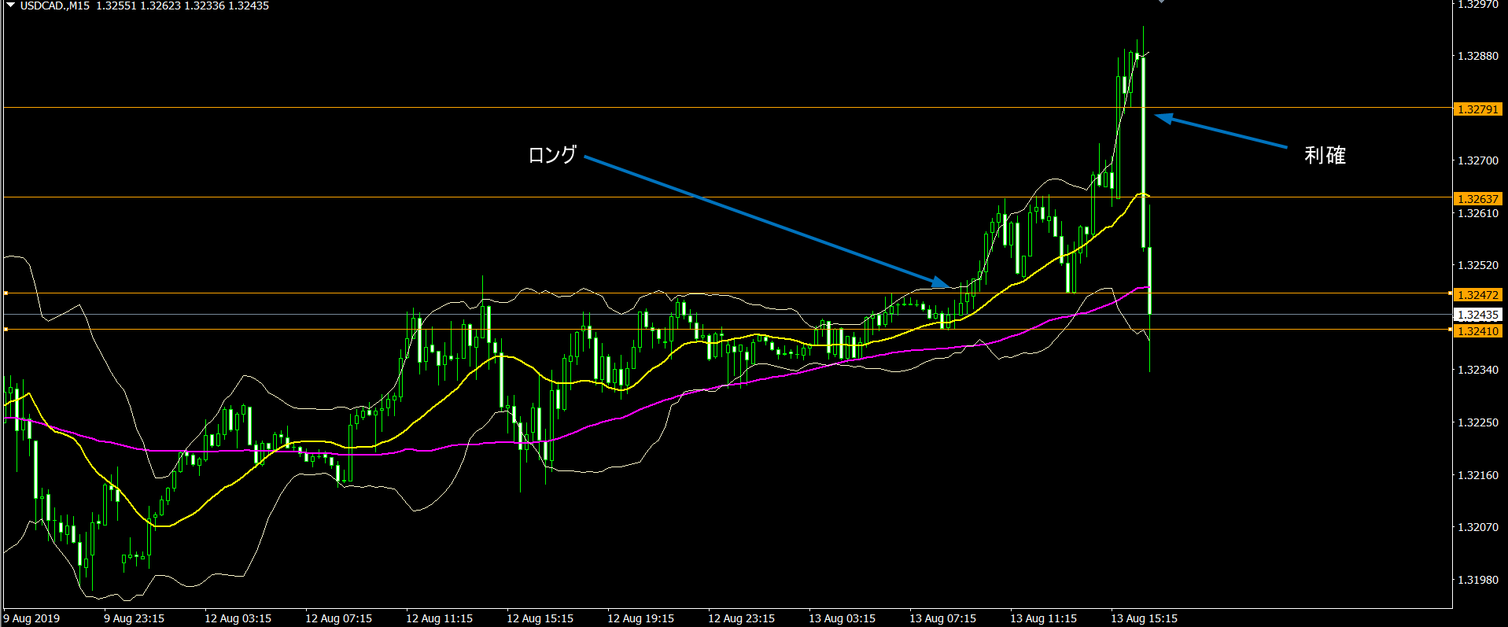This screenshot has width=1508, height=627.
Task: Click the 12 Aug 23:15 time label
Action: (x=742, y=618)
